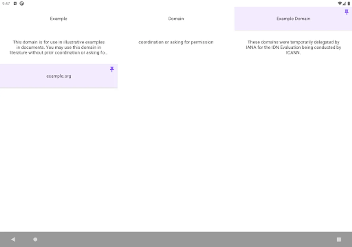Tap the square notification icon in status bar

coord(15,4)
